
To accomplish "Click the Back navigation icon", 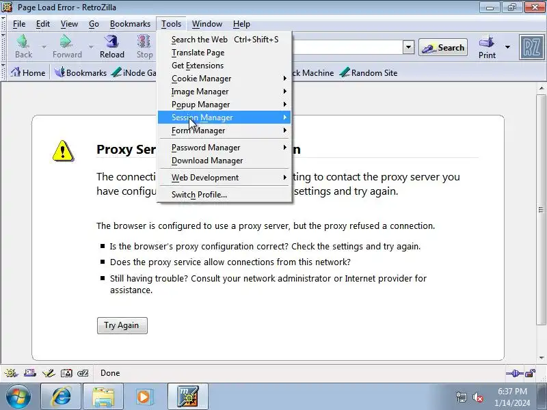I will (x=23, y=46).
